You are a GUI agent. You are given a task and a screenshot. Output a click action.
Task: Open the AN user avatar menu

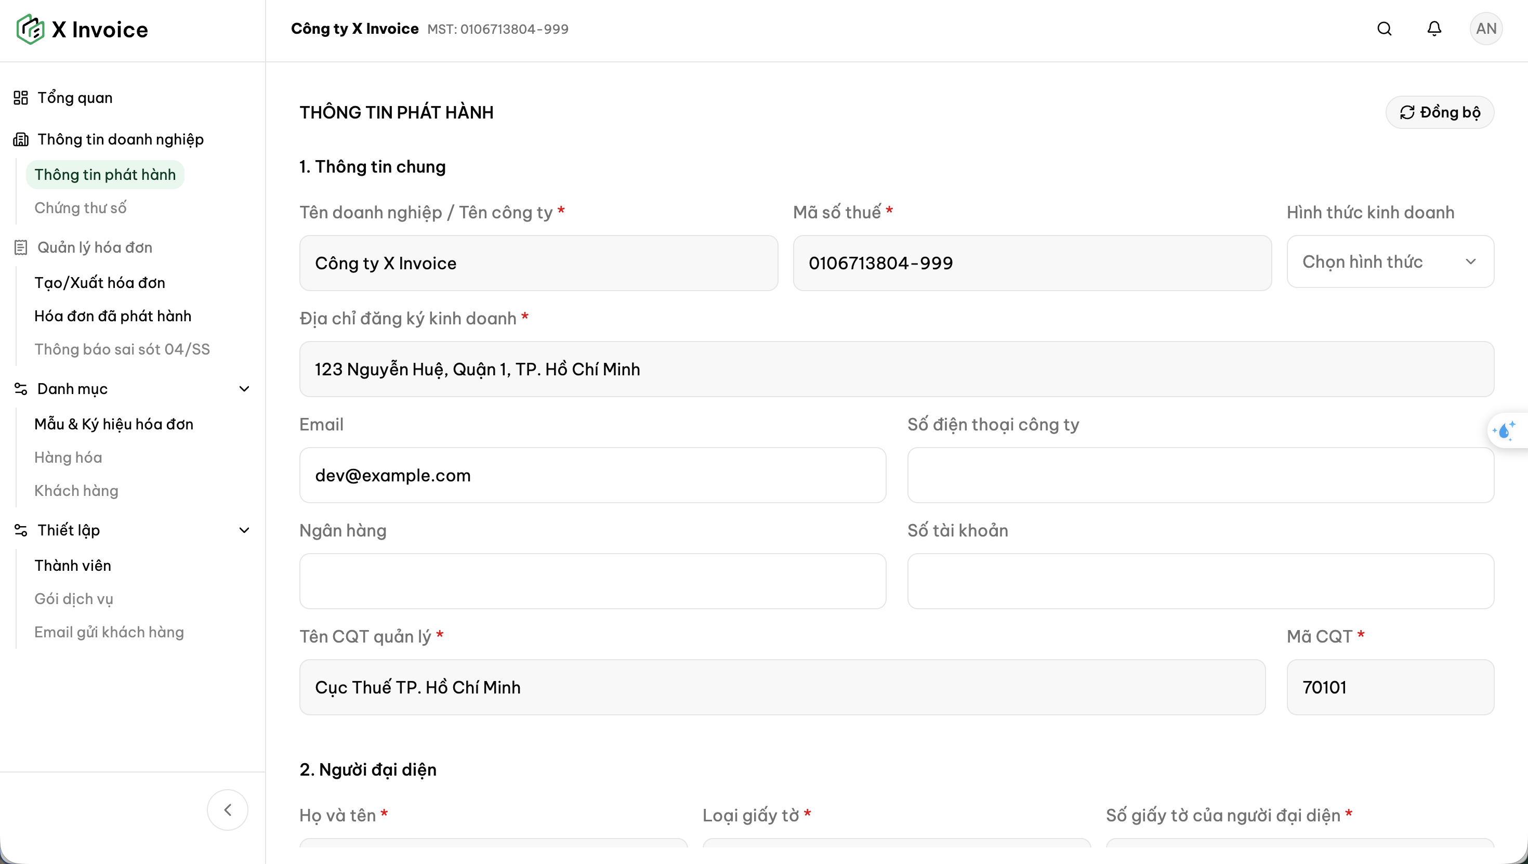(x=1486, y=29)
